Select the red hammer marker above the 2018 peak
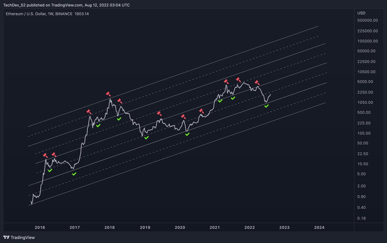Viewport: 387px width, 243px height. [108, 94]
